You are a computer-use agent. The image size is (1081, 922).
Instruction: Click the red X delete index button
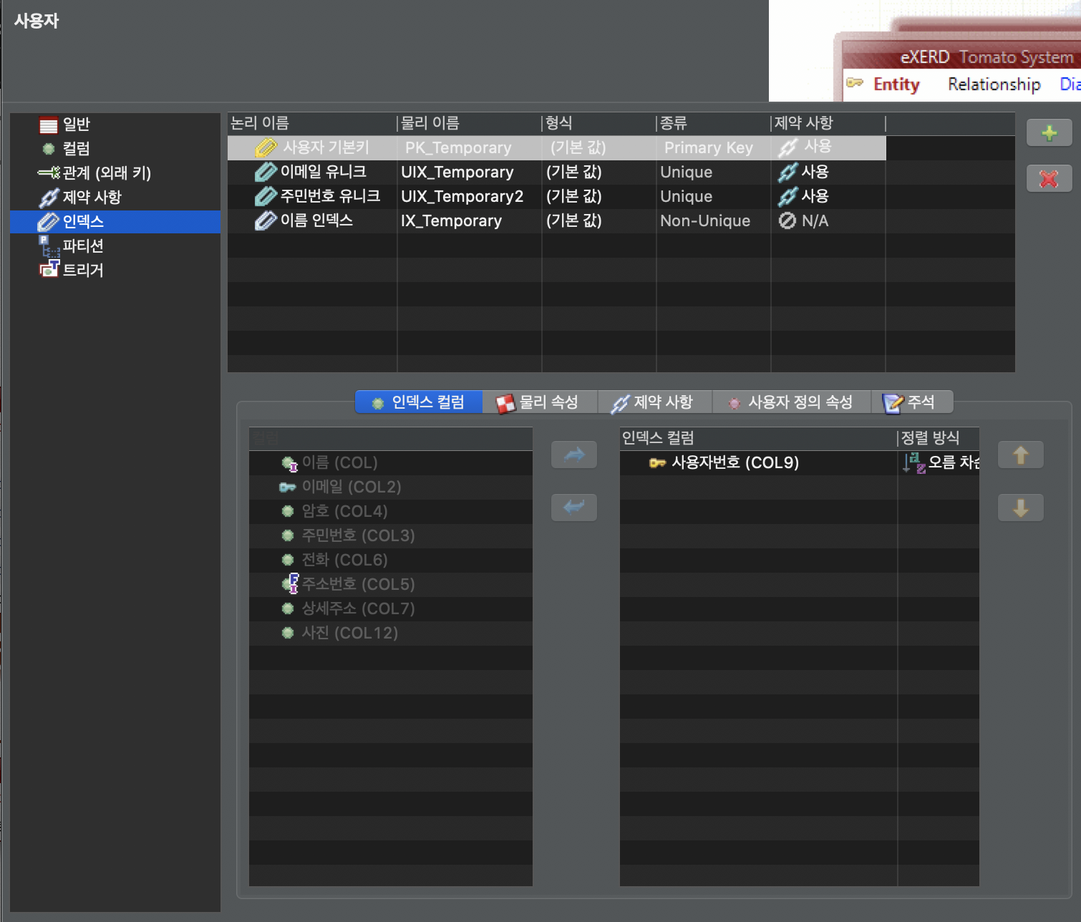point(1049,179)
